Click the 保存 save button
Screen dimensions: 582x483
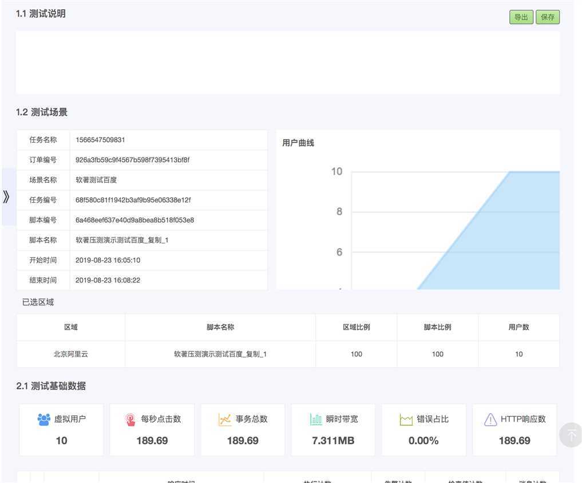[x=548, y=17]
